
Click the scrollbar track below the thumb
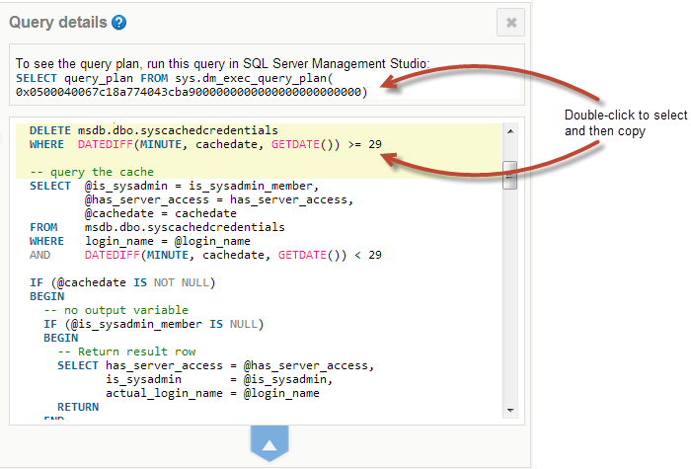point(510,296)
